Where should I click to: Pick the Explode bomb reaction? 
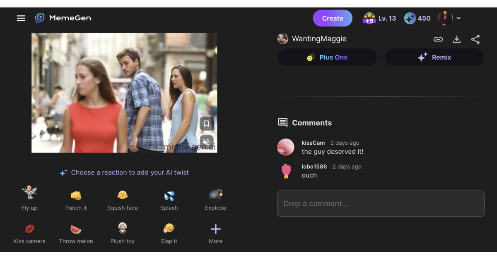215,199
